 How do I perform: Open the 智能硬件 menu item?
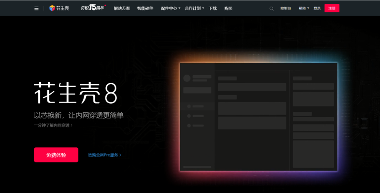(145, 8)
